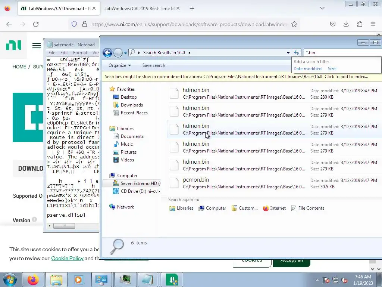Image resolution: width=382 pixels, height=287 pixels.
Task: Click the Firefox URL address field
Action: tap(189, 24)
